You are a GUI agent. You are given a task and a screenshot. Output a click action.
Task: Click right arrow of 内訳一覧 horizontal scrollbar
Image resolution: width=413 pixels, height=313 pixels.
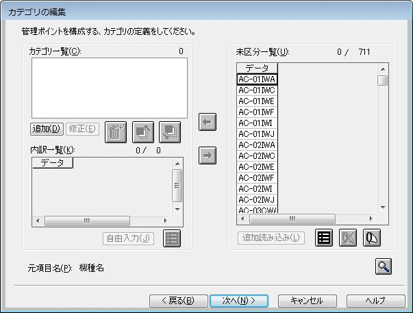point(177,221)
